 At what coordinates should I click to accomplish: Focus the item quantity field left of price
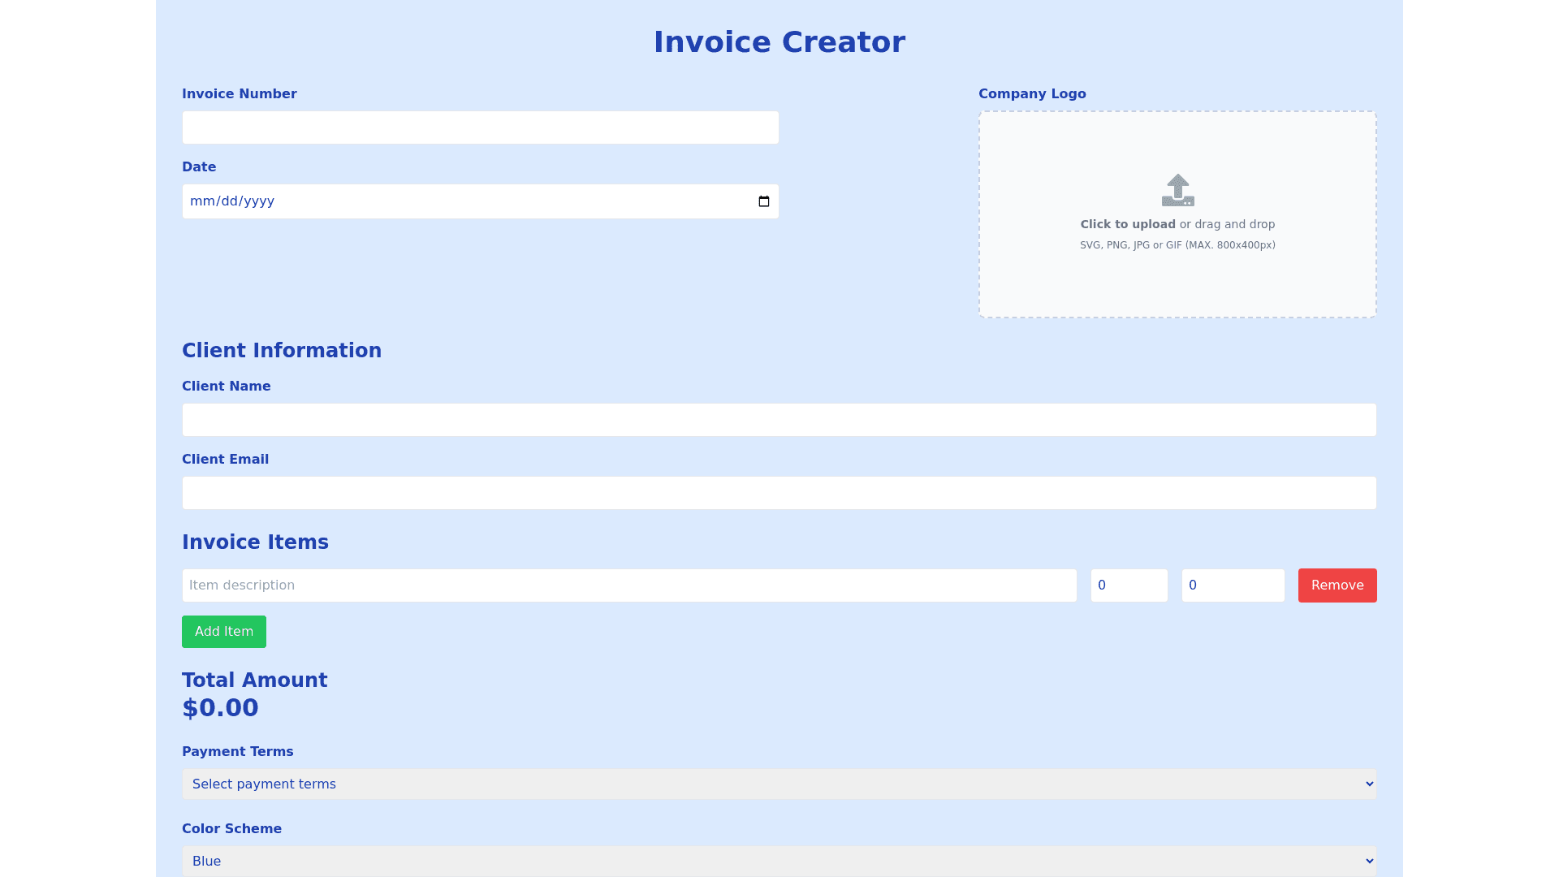tap(1129, 585)
